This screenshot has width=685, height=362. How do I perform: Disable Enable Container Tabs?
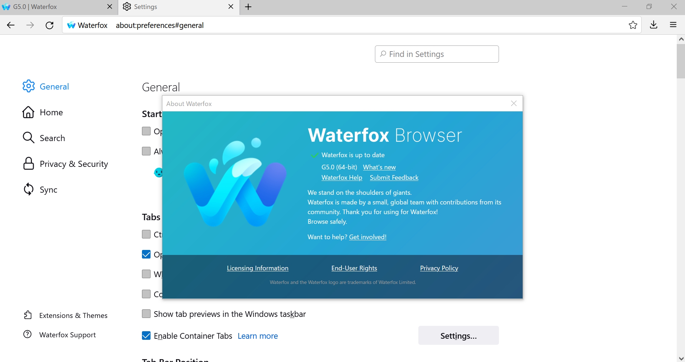click(x=146, y=336)
